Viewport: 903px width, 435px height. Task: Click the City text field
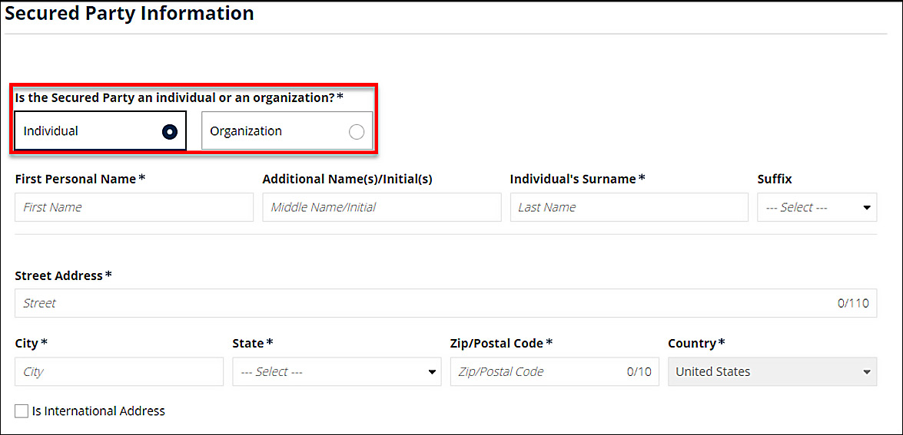pos(119,371)
